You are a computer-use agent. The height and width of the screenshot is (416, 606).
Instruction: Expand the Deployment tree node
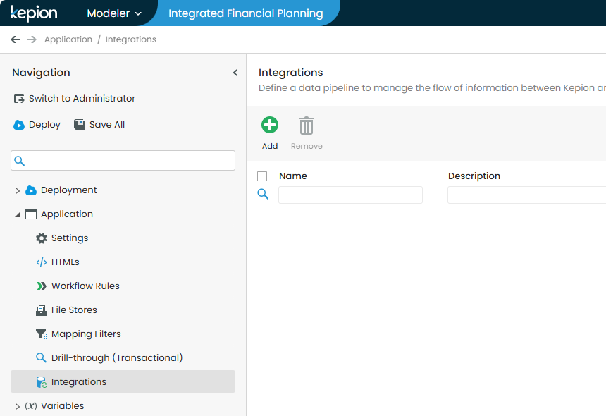tap(18, 190)
